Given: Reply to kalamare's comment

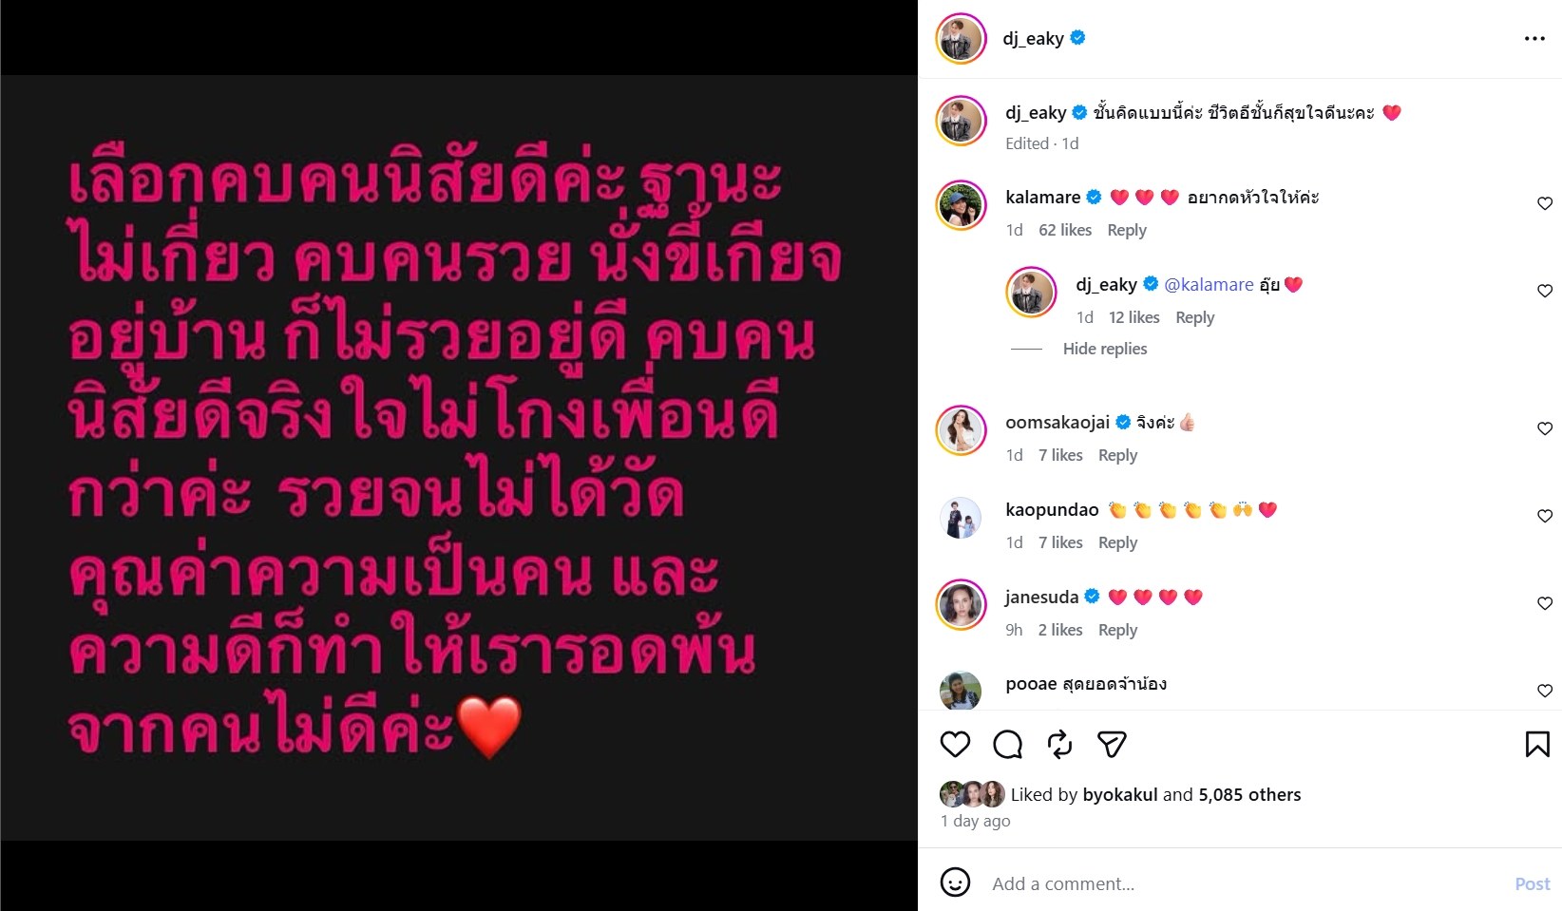Looking at the screenshot, I should coord(1127,230).
